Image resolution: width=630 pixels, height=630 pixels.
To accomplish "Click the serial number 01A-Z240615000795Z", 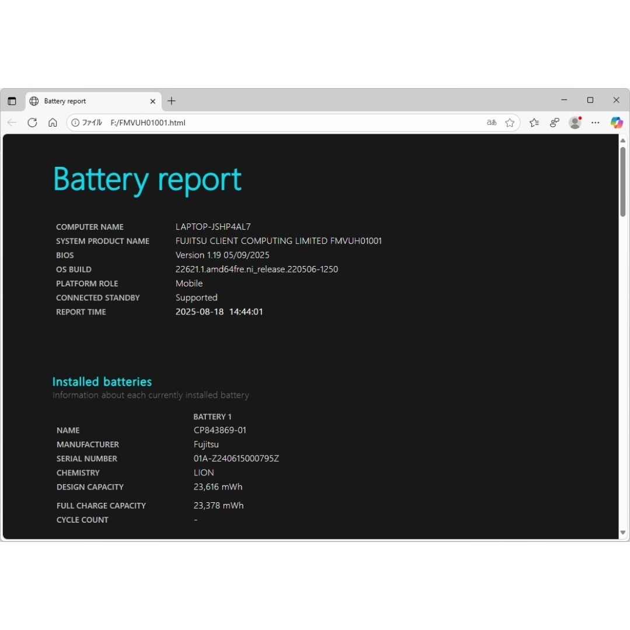I will [x=236, y=459].
